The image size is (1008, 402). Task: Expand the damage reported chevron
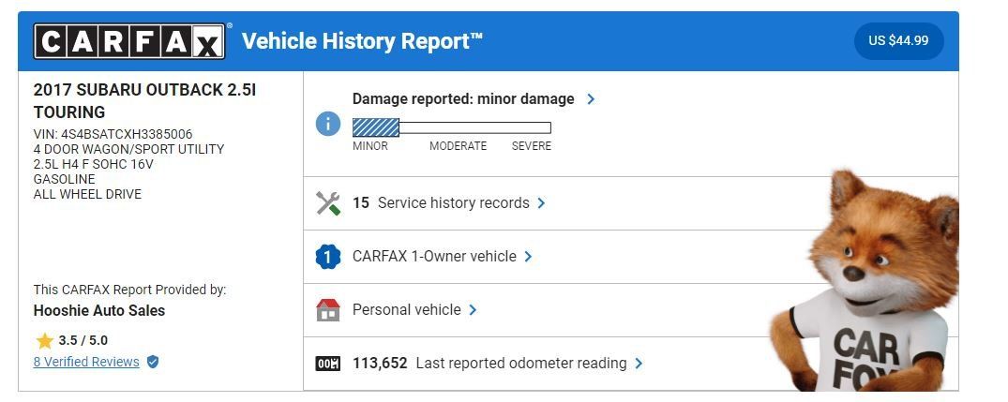click(x=591, y=99)
